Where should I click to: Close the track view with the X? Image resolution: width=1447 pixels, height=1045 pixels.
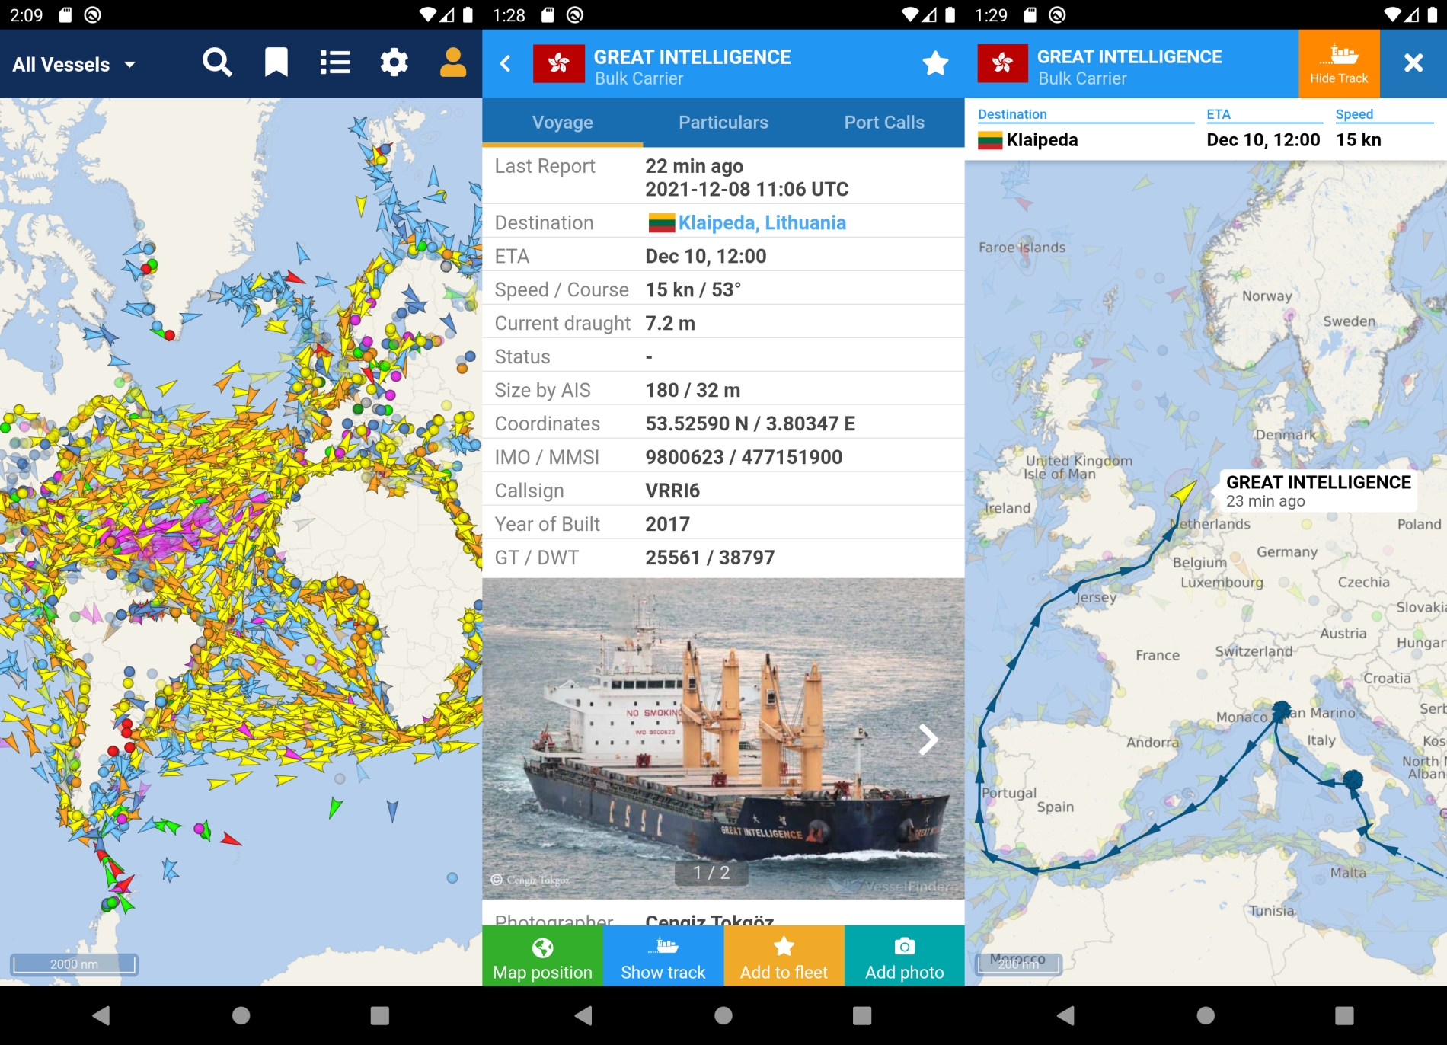[x=1413, y=63]
